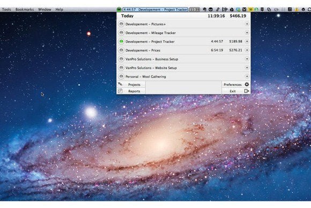Start the timer for Personal - Wool Gathering
Screen dimensions: 311x208
point(121,76)
